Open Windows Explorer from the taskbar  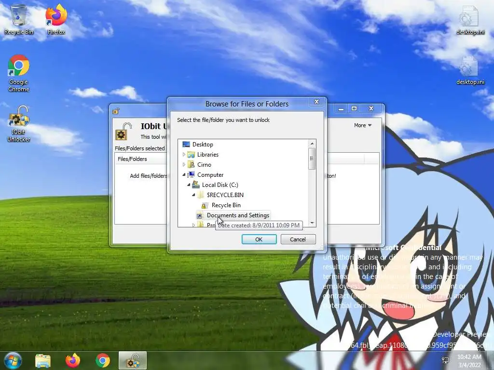coord(43,360)
